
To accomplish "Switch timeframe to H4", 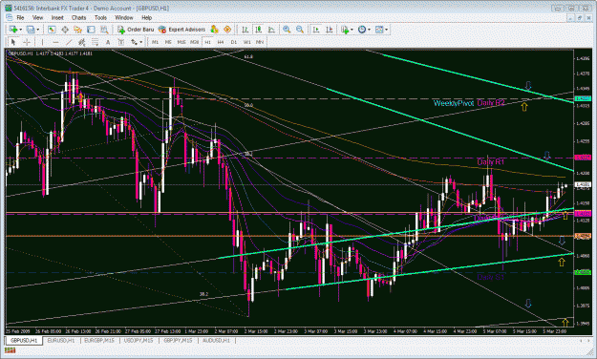I will (221, 42).
